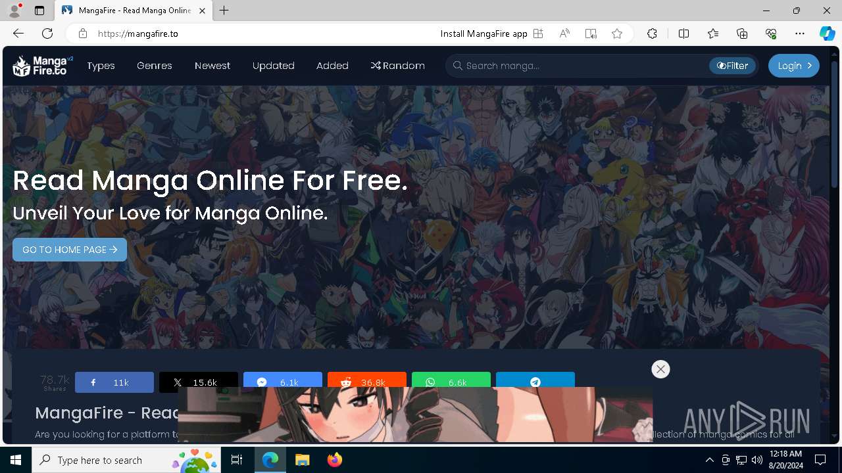
Task: Go to the Added section
Action: [x=332, y=66]
